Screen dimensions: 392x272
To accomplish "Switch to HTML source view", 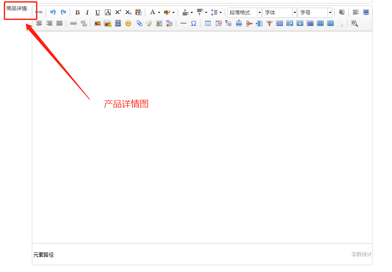I will click(x=39, y=12).
